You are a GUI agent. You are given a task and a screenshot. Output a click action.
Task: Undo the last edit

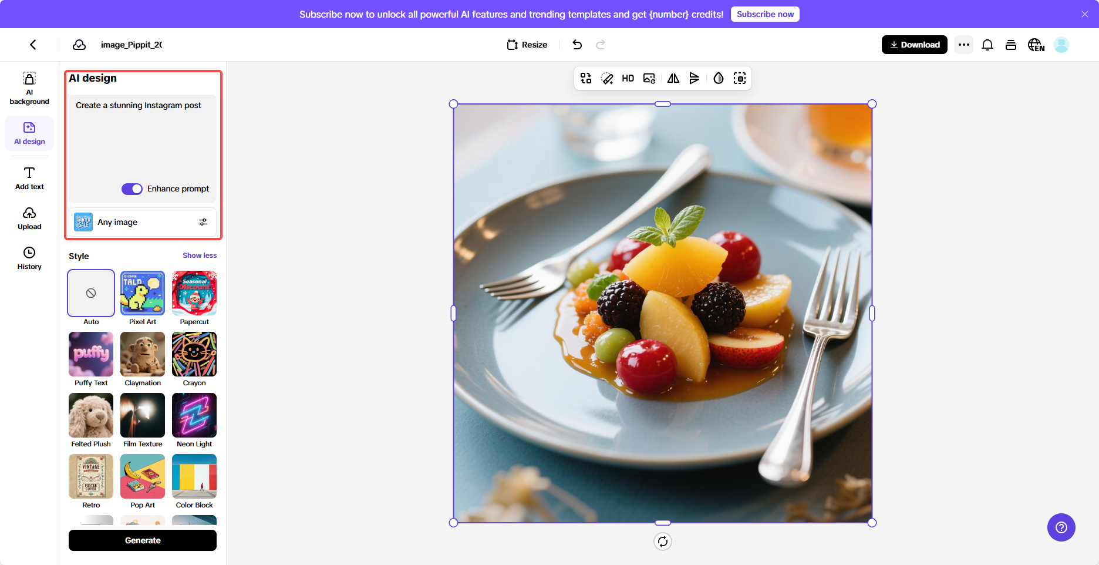point(577,45)
